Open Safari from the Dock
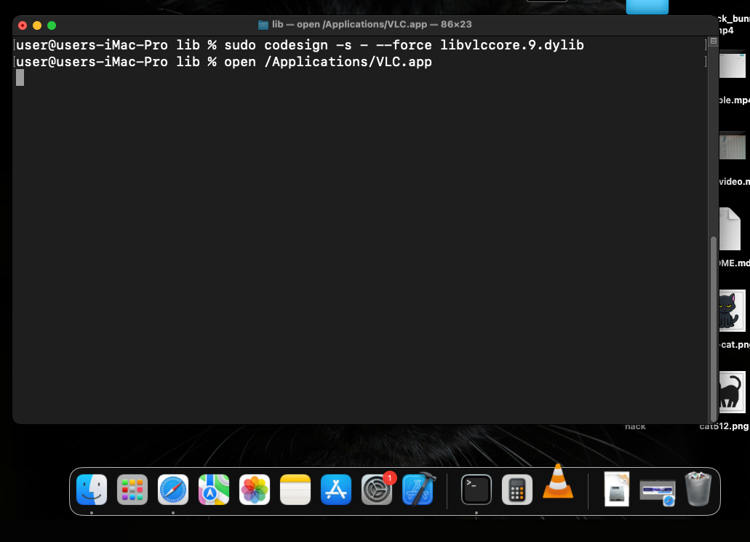Viewport: 750px width, 542px height. (x=173, y=490)
